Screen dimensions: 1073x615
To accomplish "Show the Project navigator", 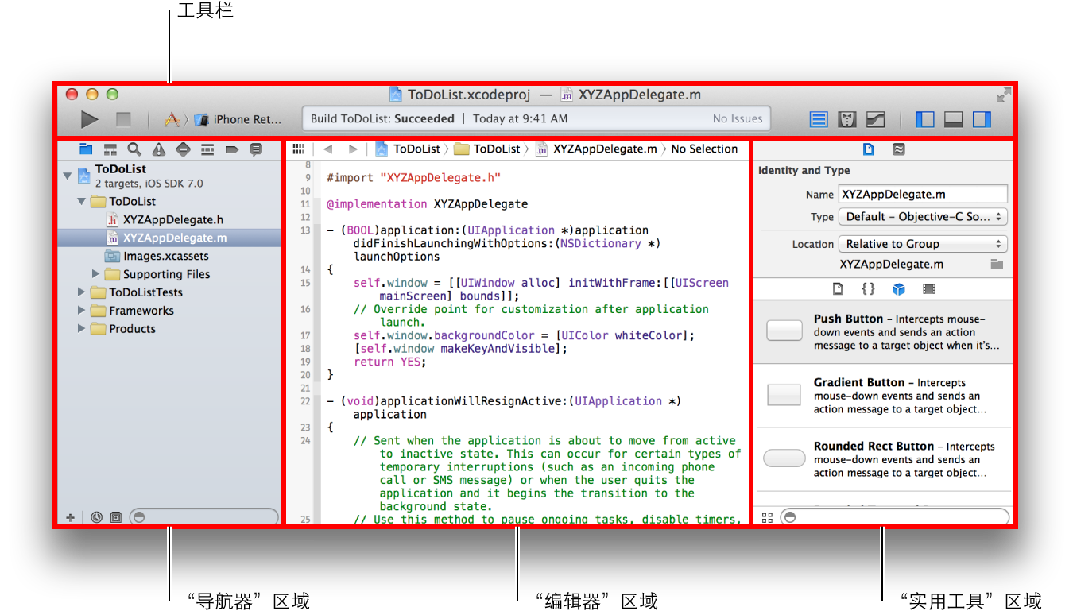I will point(86,149).
